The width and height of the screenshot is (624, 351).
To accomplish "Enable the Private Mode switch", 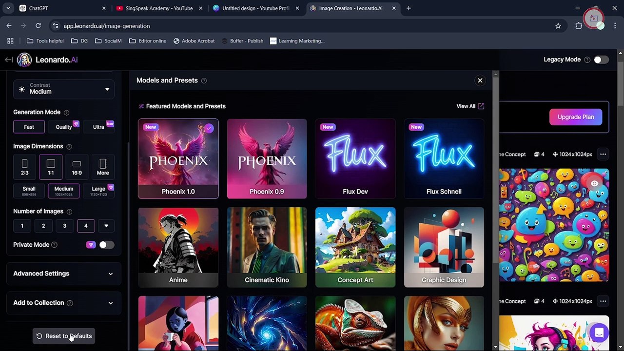I will coord(106,245).
